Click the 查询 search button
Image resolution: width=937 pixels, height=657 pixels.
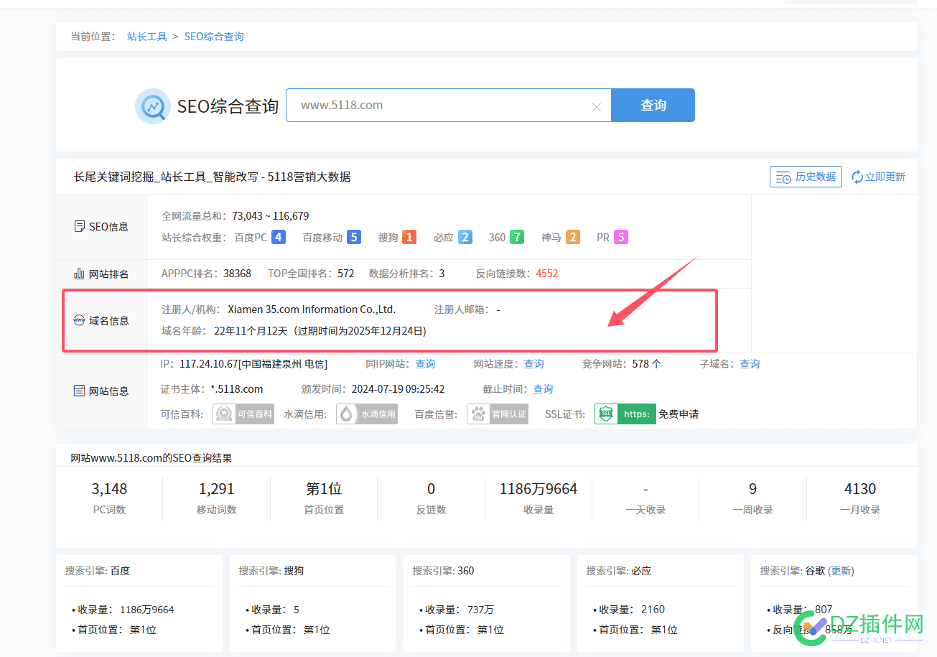click(653, 105)
